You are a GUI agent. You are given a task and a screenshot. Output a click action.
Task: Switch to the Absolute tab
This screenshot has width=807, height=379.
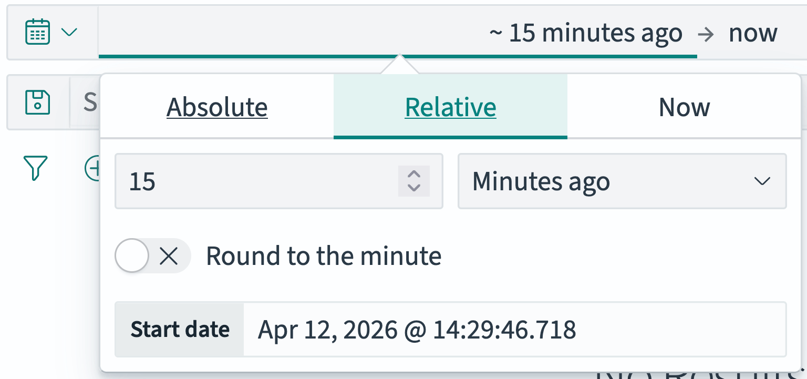216,107
